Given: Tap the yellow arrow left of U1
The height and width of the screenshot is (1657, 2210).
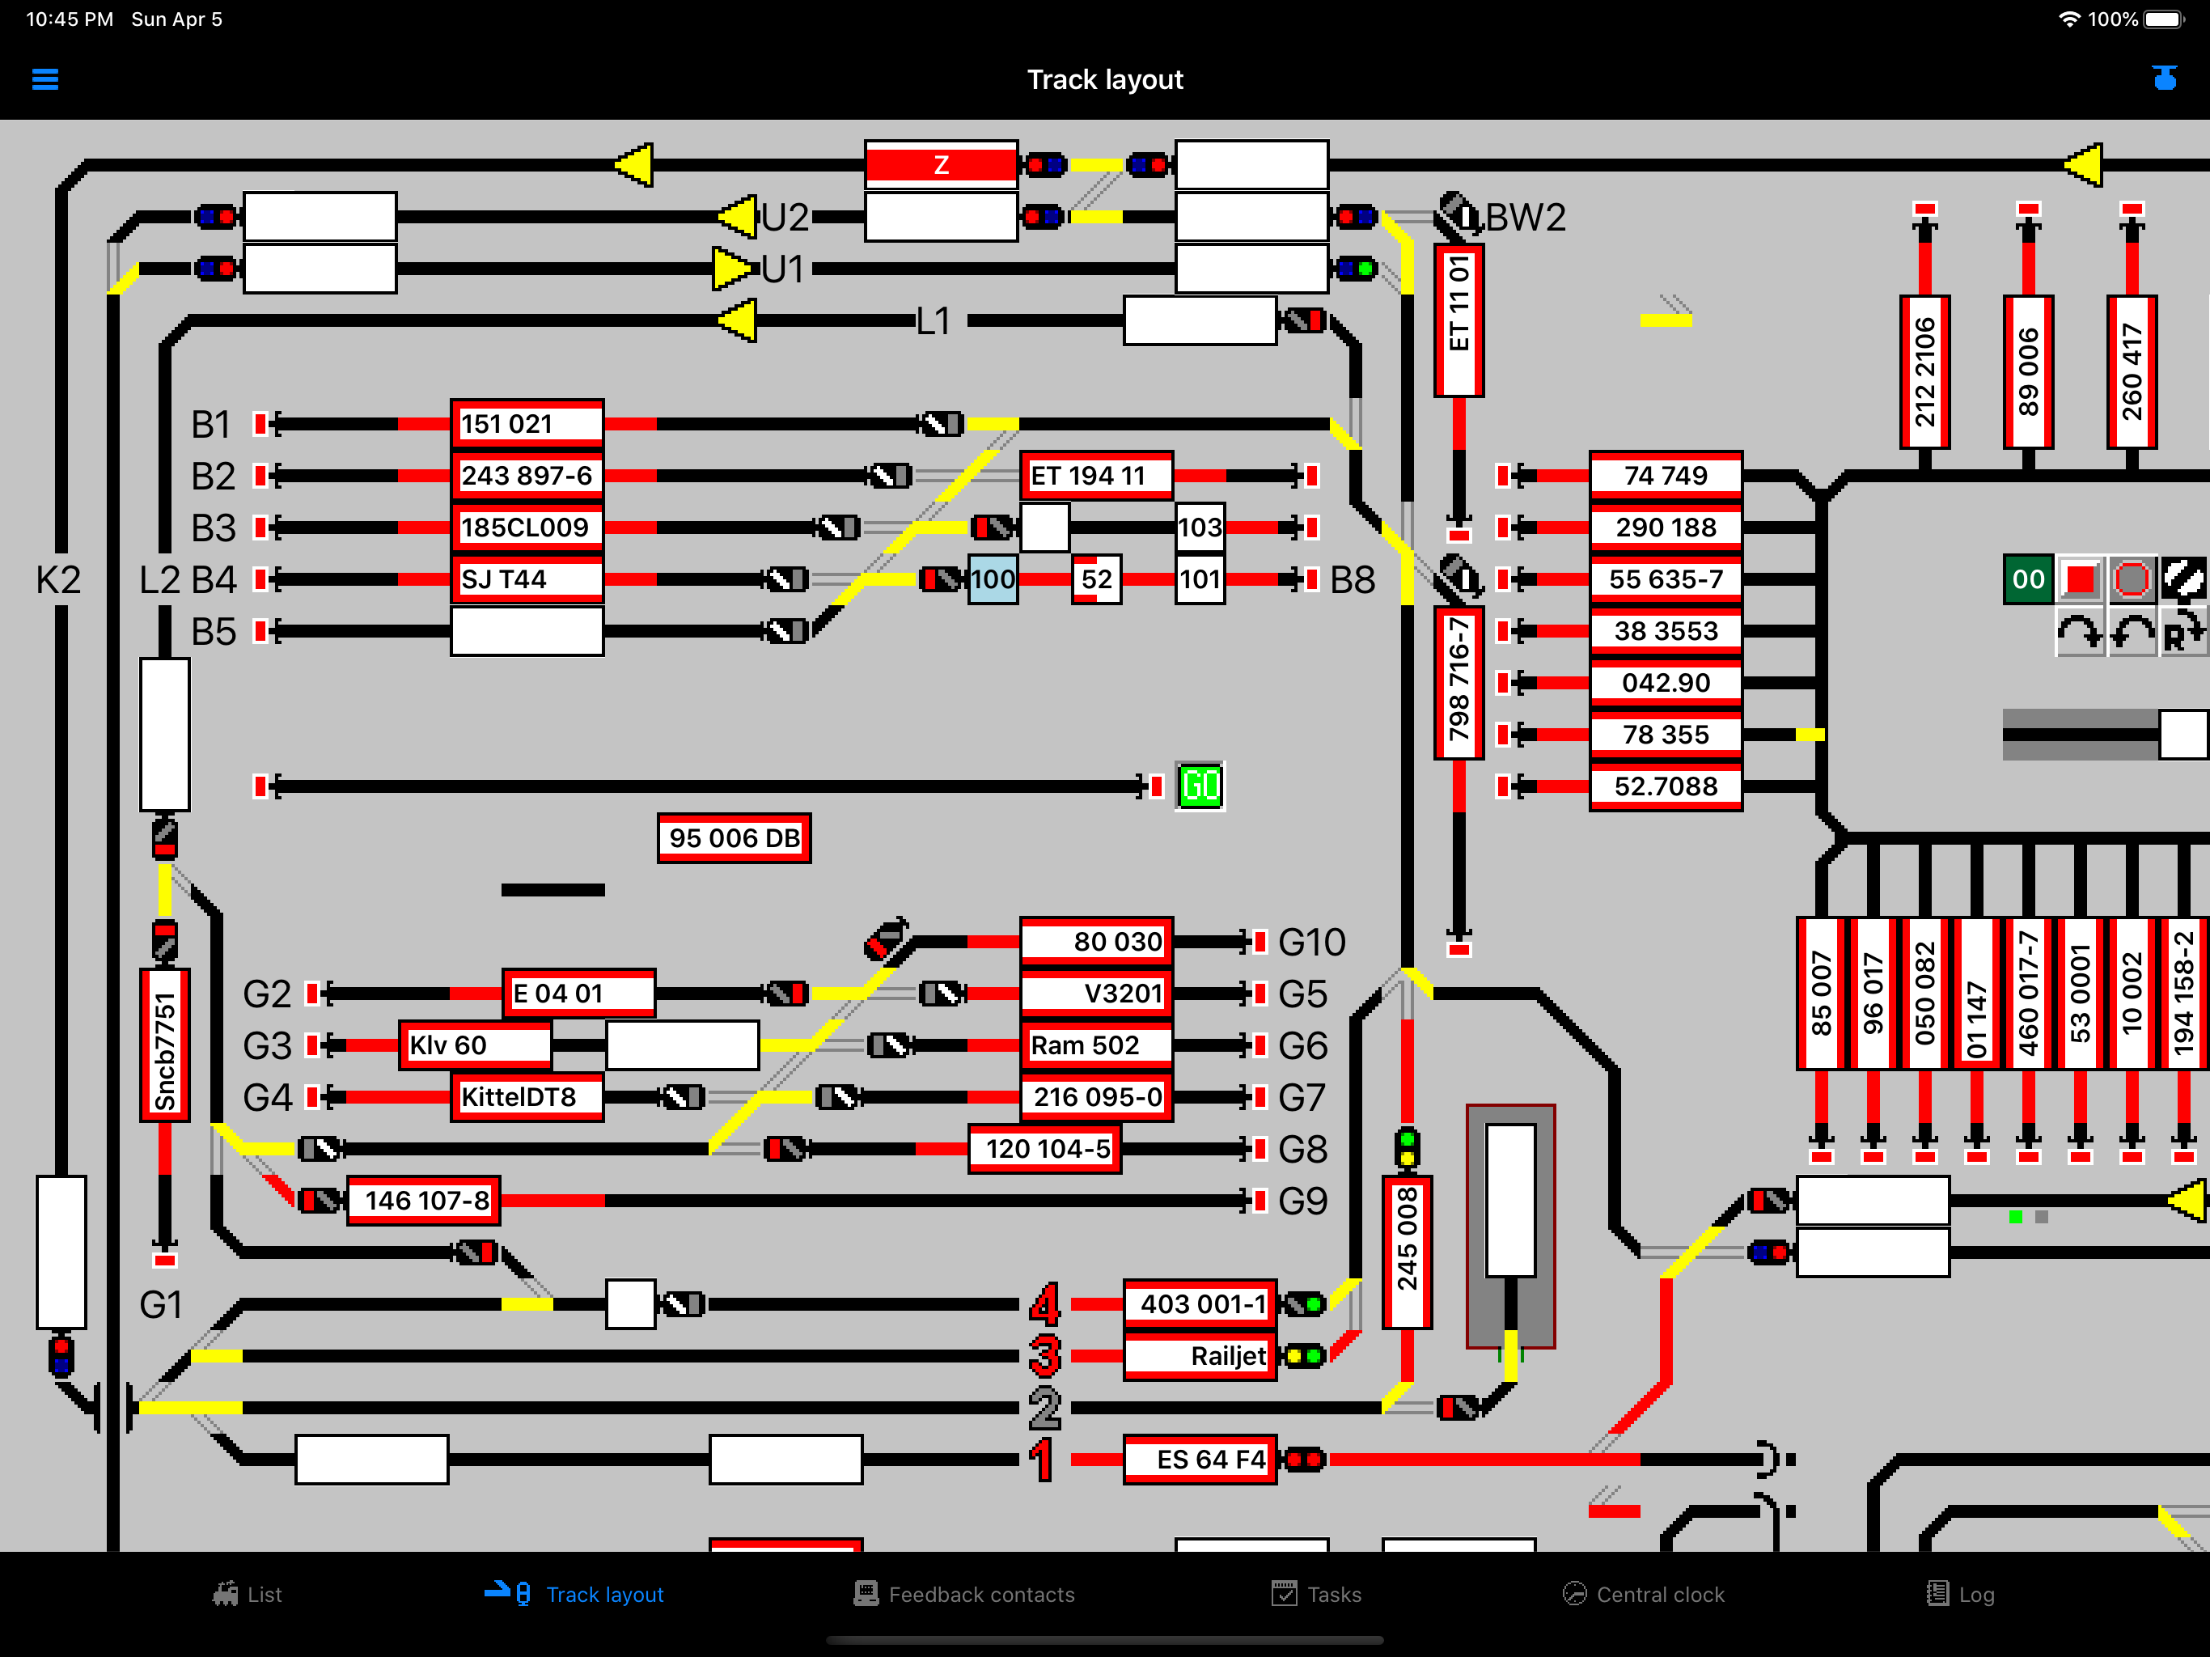Looking at the screenshot, I should (734, 269).
